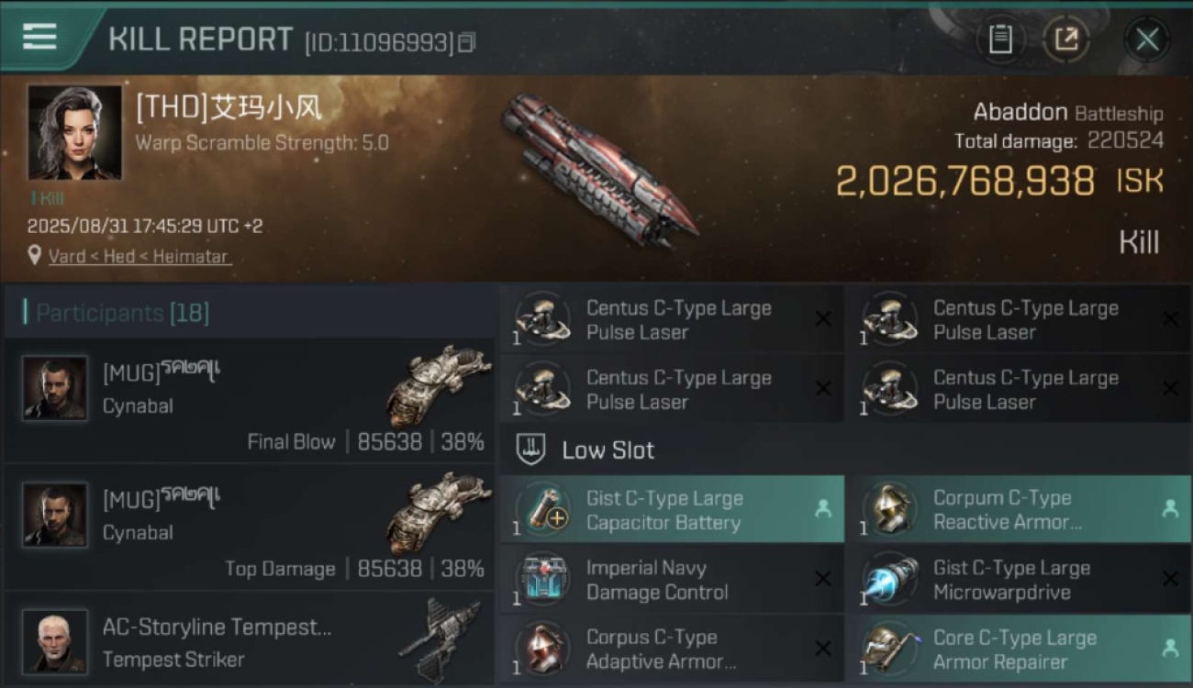Copy the kill report ID

coord(466,42)
